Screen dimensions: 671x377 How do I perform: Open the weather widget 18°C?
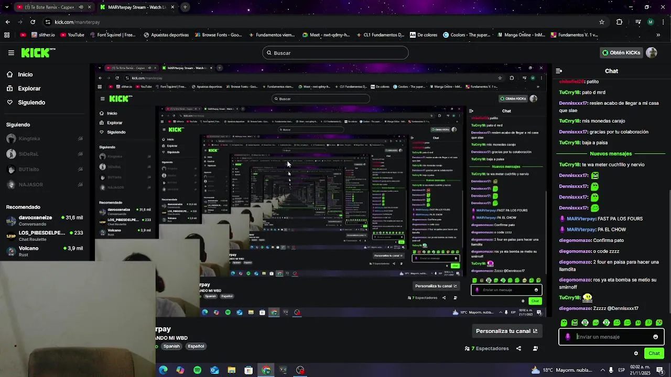pos(562,370)
